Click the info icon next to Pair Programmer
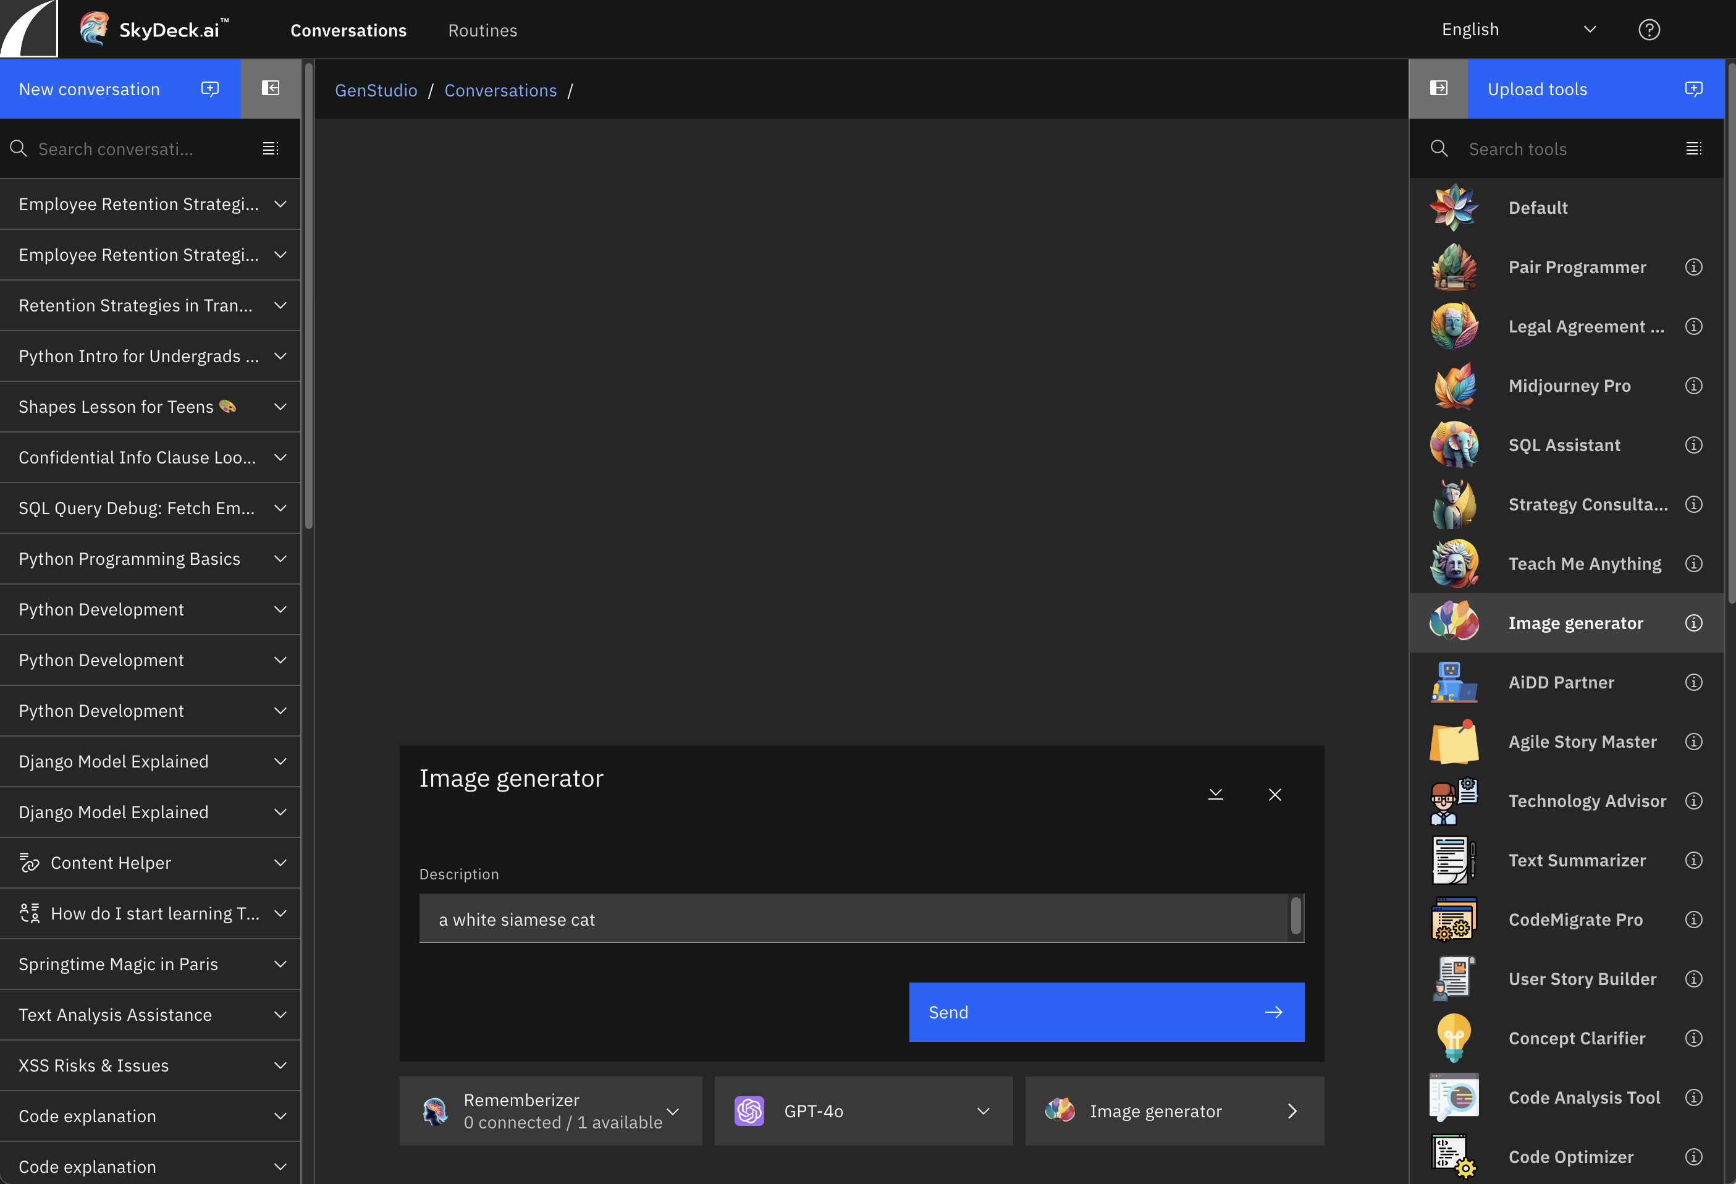The height and width of the screenshot is (1184, 1736). pos(1693,267)
